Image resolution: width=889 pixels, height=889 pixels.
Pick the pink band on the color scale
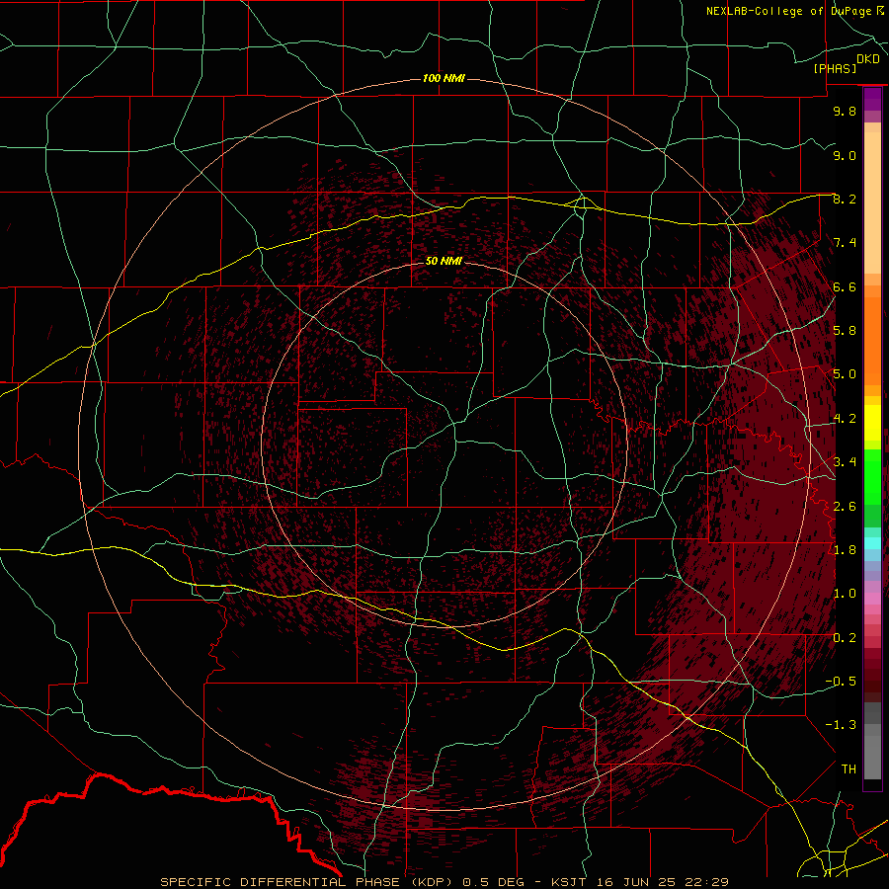pos(872,599)
